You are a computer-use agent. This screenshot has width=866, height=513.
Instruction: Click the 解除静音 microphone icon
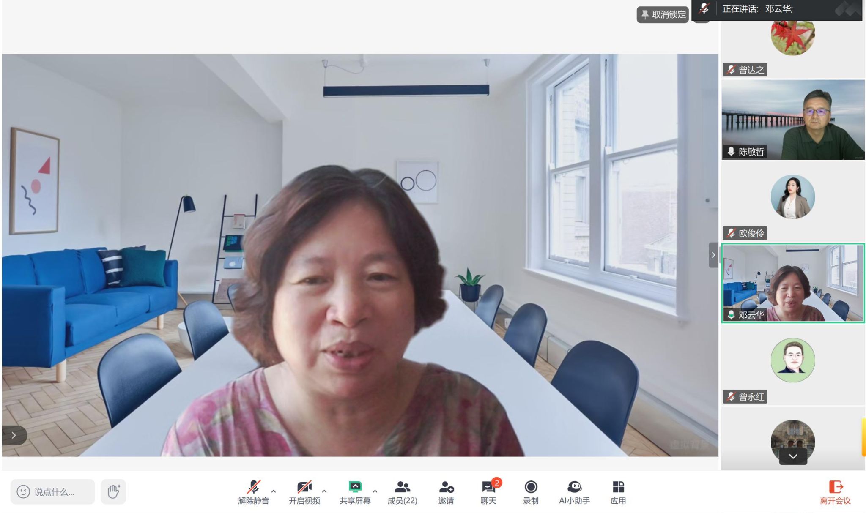(253, 487)
